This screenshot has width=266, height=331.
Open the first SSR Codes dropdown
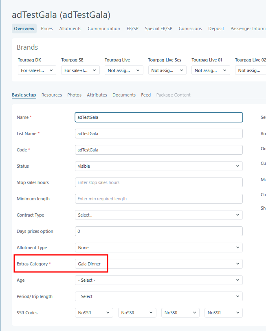[94, 313]
